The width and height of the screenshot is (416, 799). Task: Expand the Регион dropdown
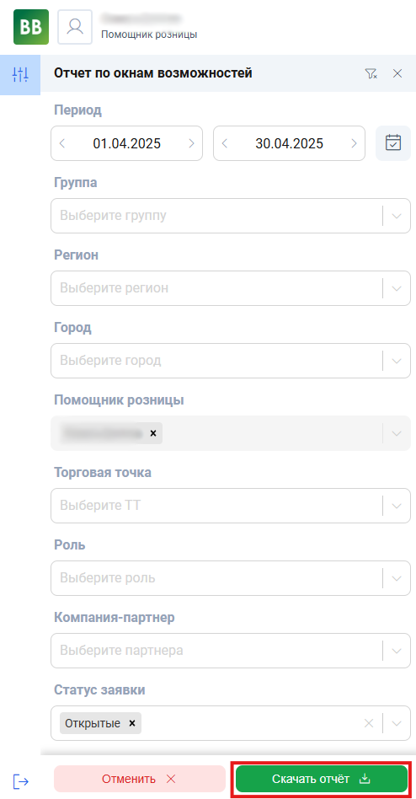click(x=397, y=288)
